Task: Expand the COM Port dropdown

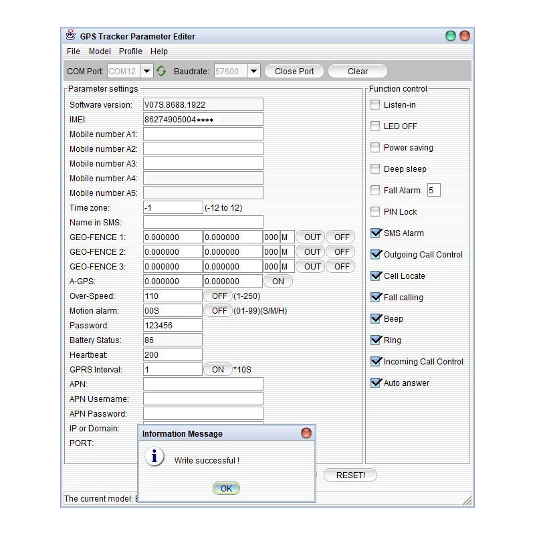Action: (146, 71)
